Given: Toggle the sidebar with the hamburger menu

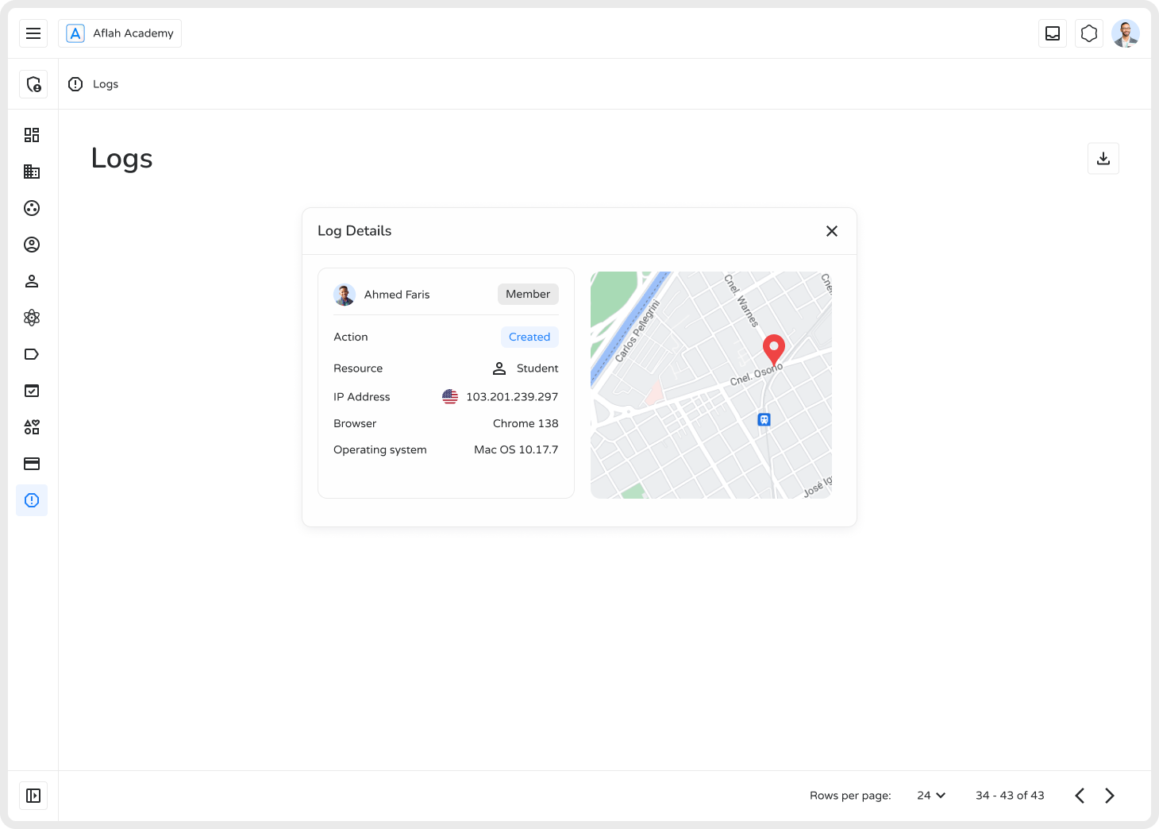Looking at the screenshot, I should tap(33, 33).
